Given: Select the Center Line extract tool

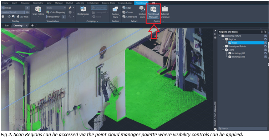Looking at the screenshot, I should [x=130, y=17].
